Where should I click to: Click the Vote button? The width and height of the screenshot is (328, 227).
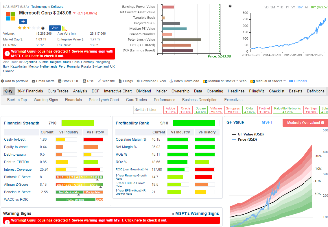(x=55, y=28)
